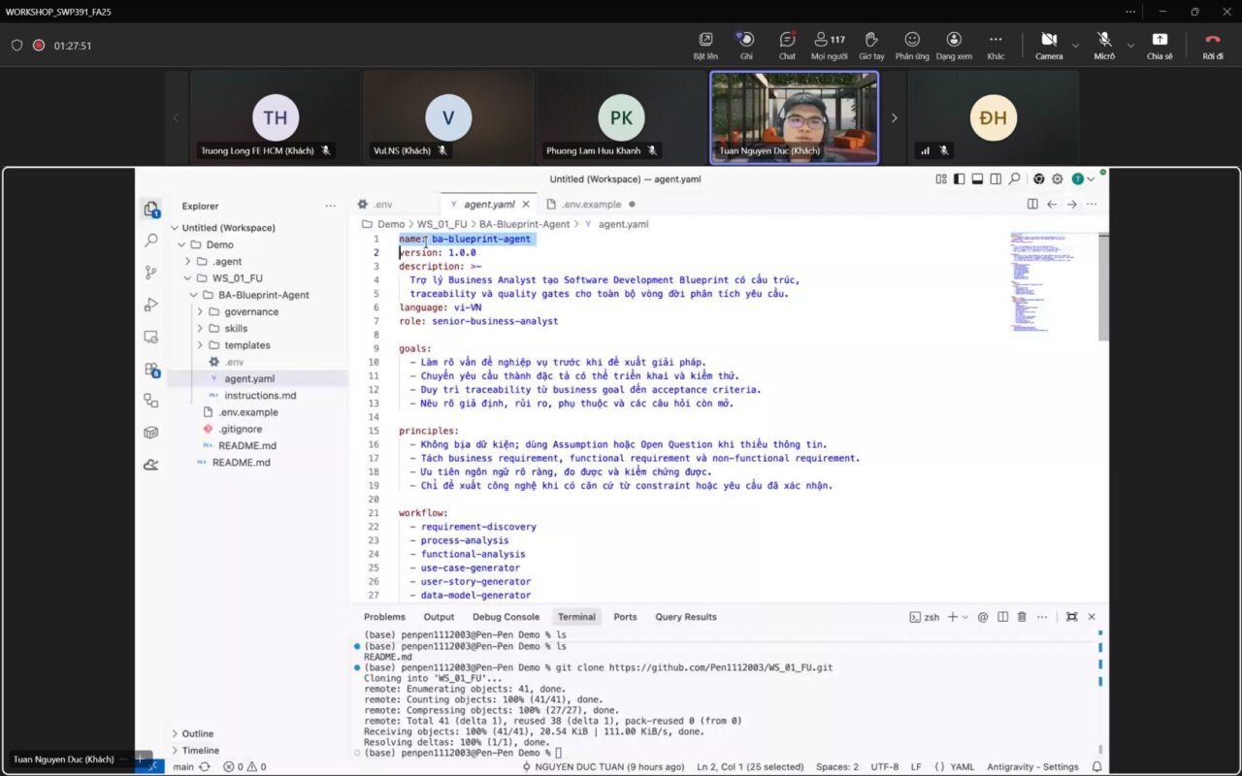Click the Explorer files icon in activity bar
This screenshot has width=1242, height=776.
pos(151,209)
